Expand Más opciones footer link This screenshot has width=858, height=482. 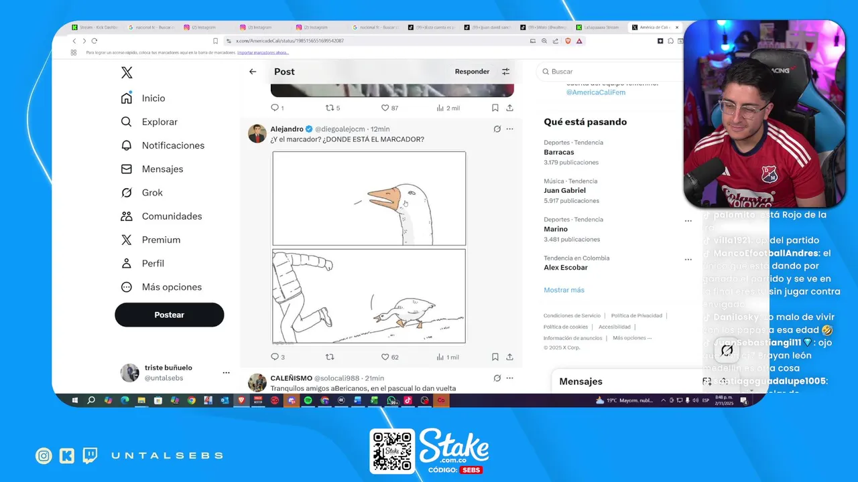[x=632, y=338]
